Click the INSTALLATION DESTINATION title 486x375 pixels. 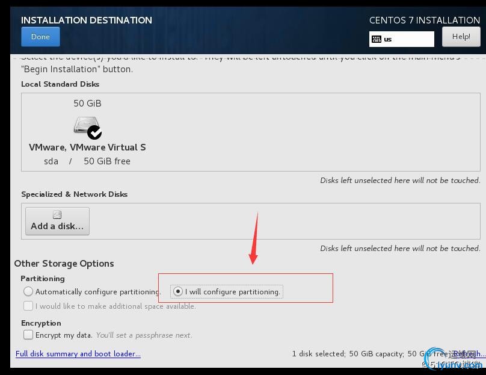click(87, 20)
